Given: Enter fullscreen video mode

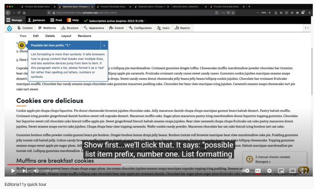Looking at the screenshot, I should (304, 171).
